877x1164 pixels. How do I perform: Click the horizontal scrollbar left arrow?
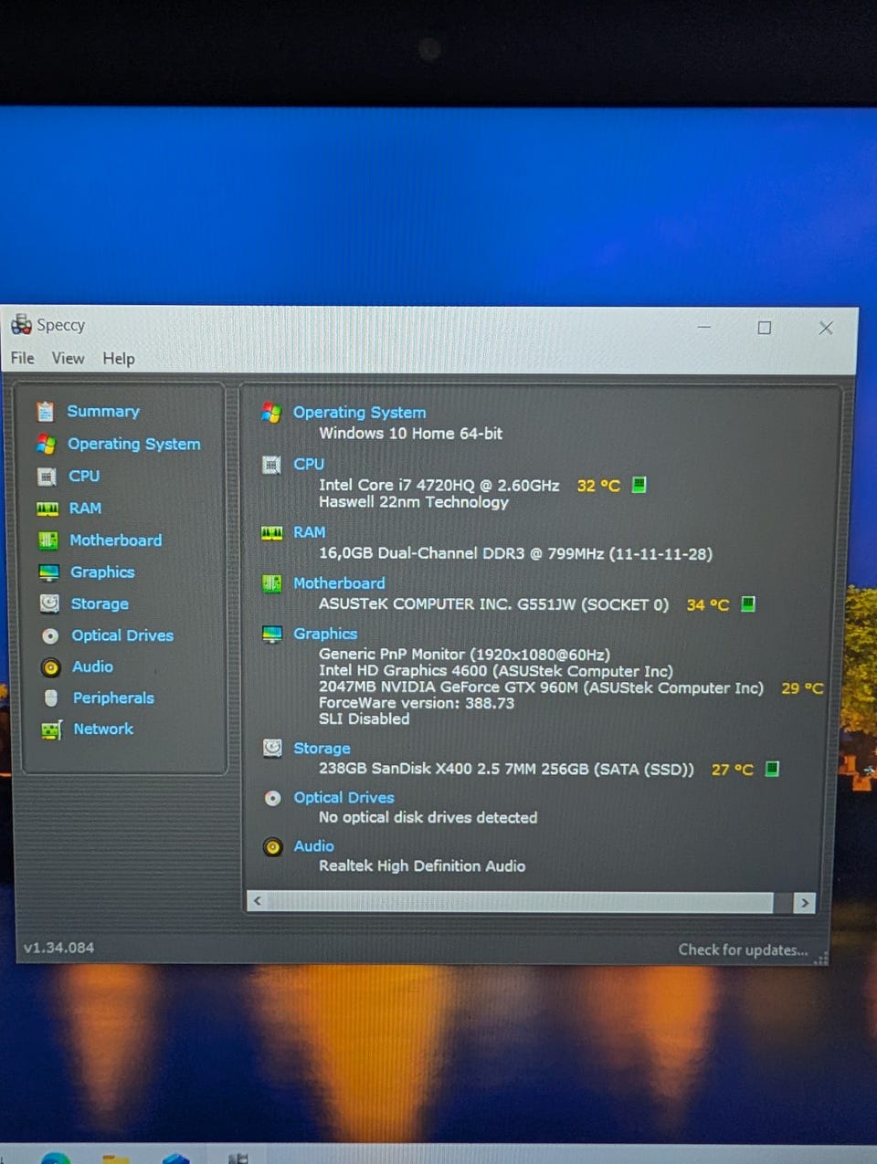pyautogui.click(x=258, y=902)
